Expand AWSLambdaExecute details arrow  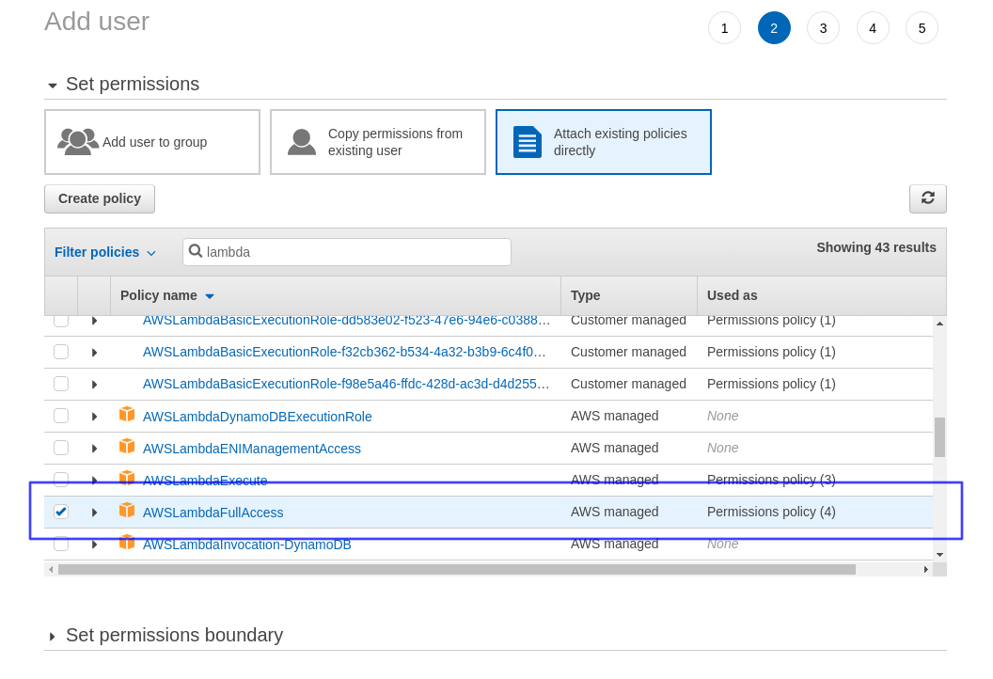pyautogui.click(x=94, y=481)
